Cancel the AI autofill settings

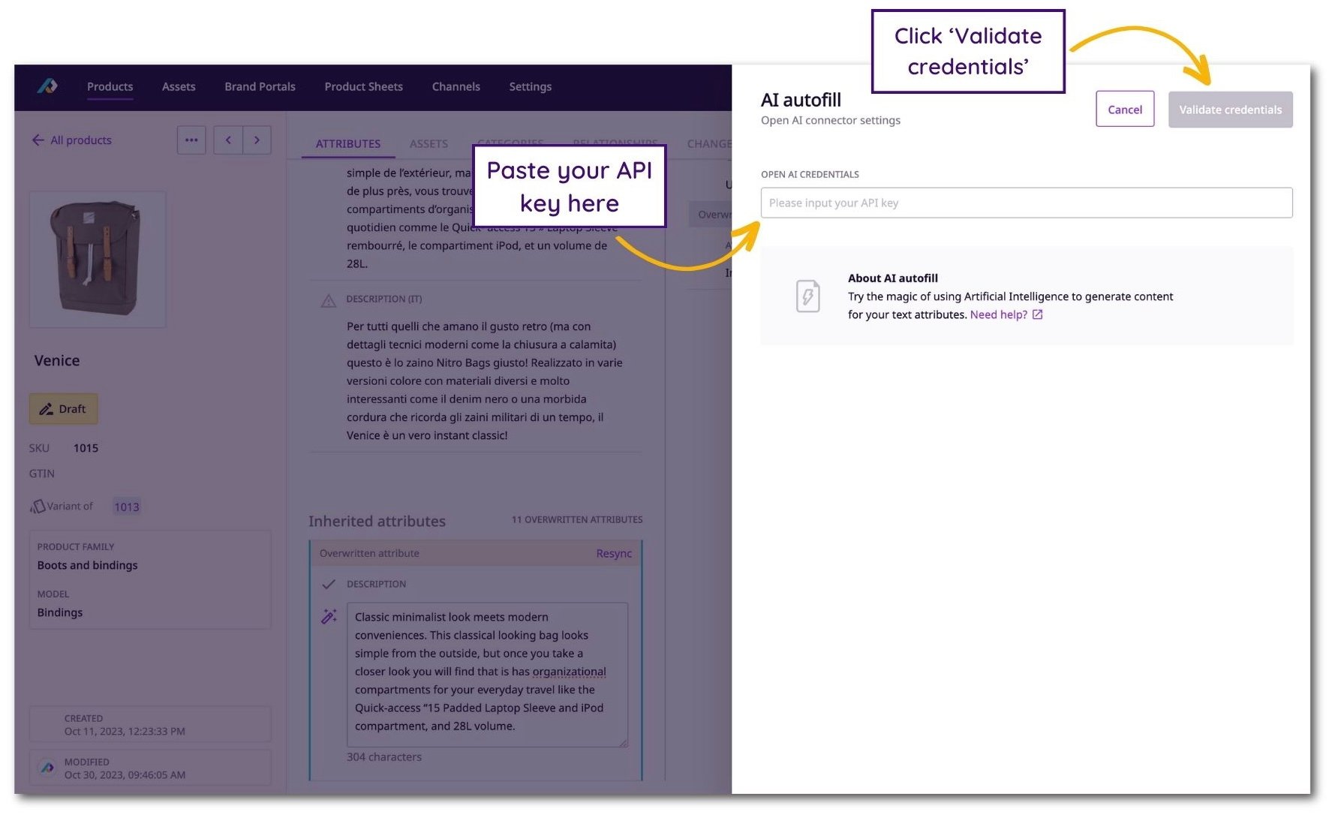click(1125, 109)
